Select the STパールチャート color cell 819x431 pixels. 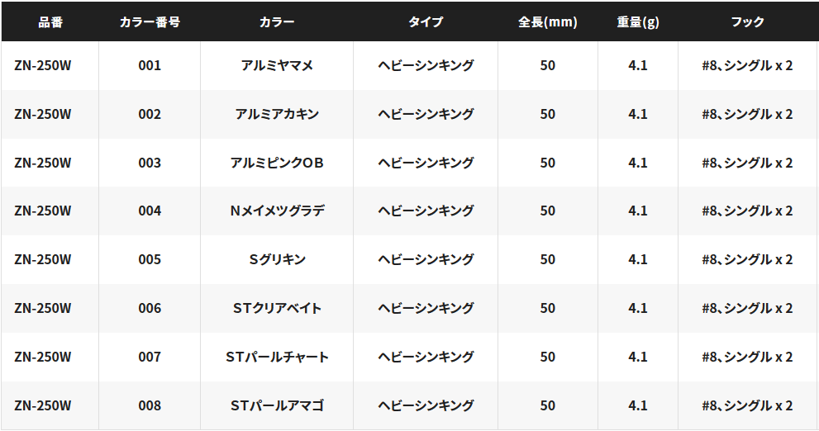coord(277,357)
